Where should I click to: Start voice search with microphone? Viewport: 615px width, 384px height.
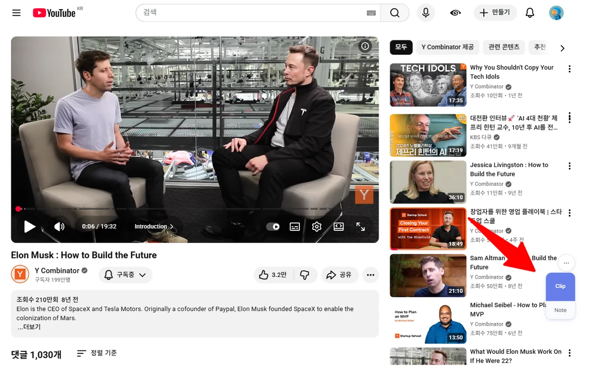pyautogui.click(x=425, y=13)
